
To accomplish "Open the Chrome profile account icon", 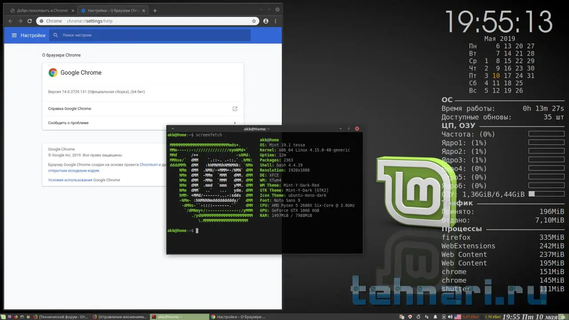I will coord(266,21).
